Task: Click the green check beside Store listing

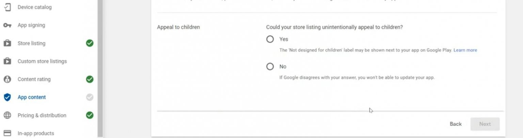Action: pyautogui.click(x=90, y=43)
